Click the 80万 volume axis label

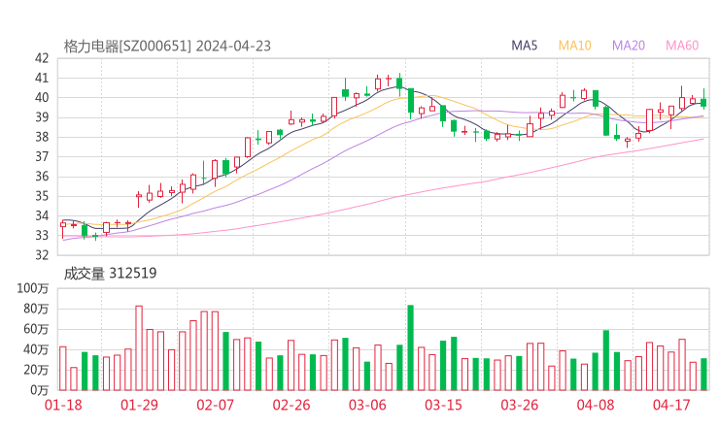coord(36,309)
